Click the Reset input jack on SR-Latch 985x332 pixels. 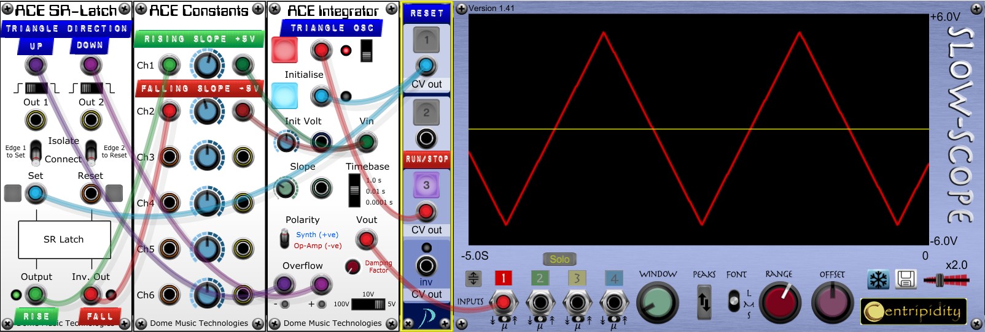click(91, 194)
